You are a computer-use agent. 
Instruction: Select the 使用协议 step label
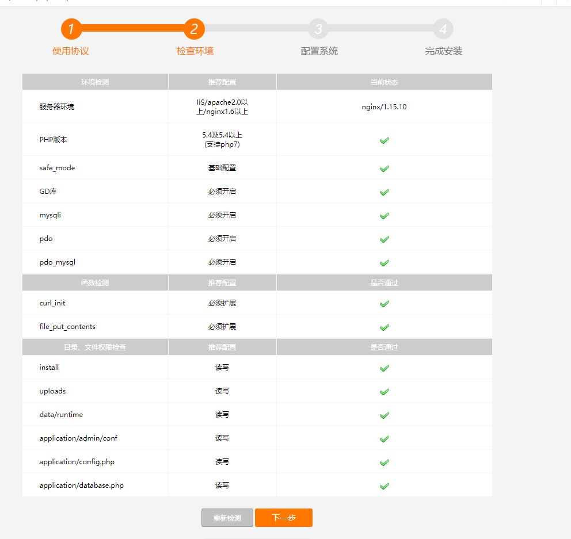coord(71,51)
